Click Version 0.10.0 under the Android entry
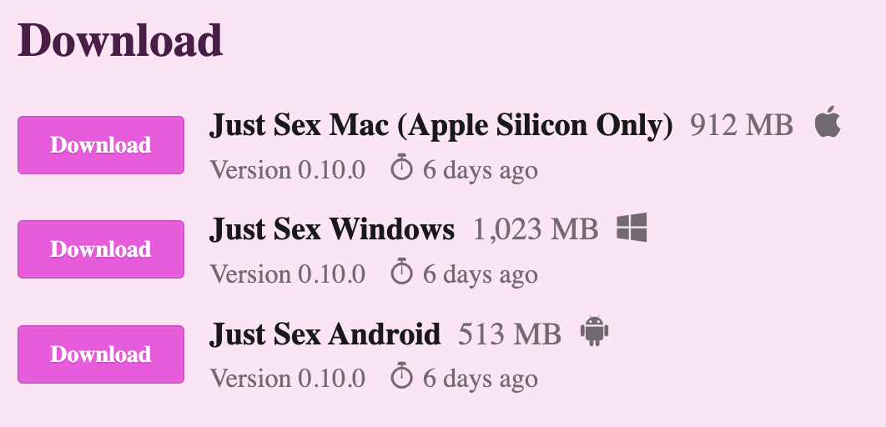Viewport: 886px width, 427px height. [x=288, y=379]
